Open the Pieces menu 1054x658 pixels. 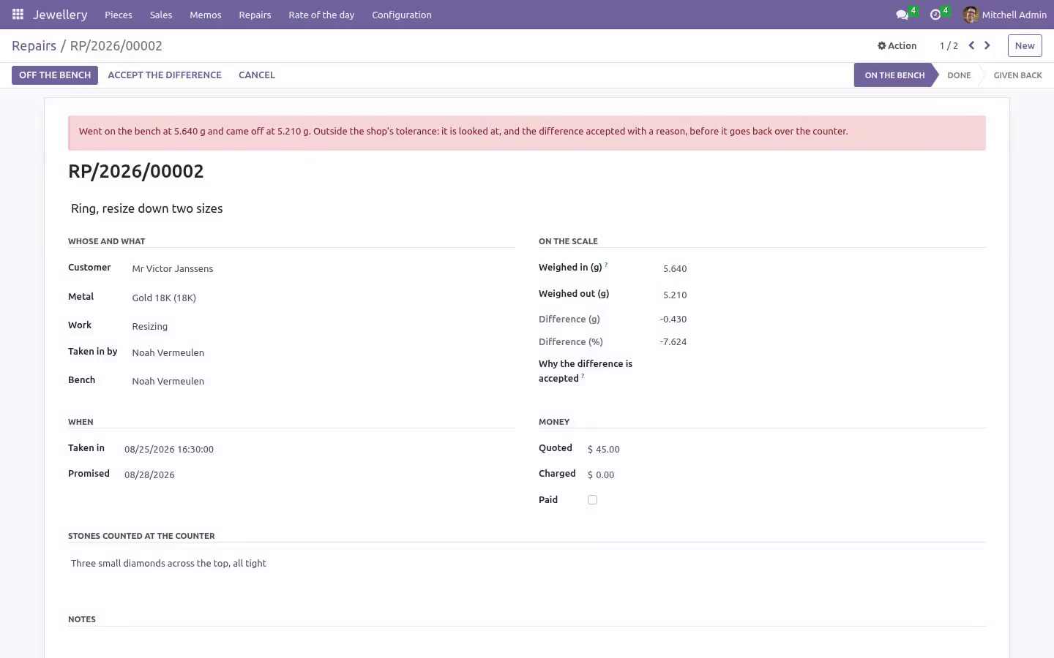119,15
